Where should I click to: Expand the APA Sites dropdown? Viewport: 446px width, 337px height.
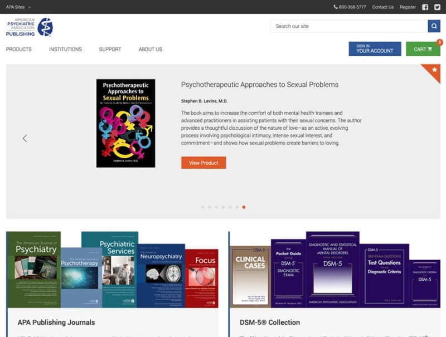pyautogui.click(x=18, y=7)
